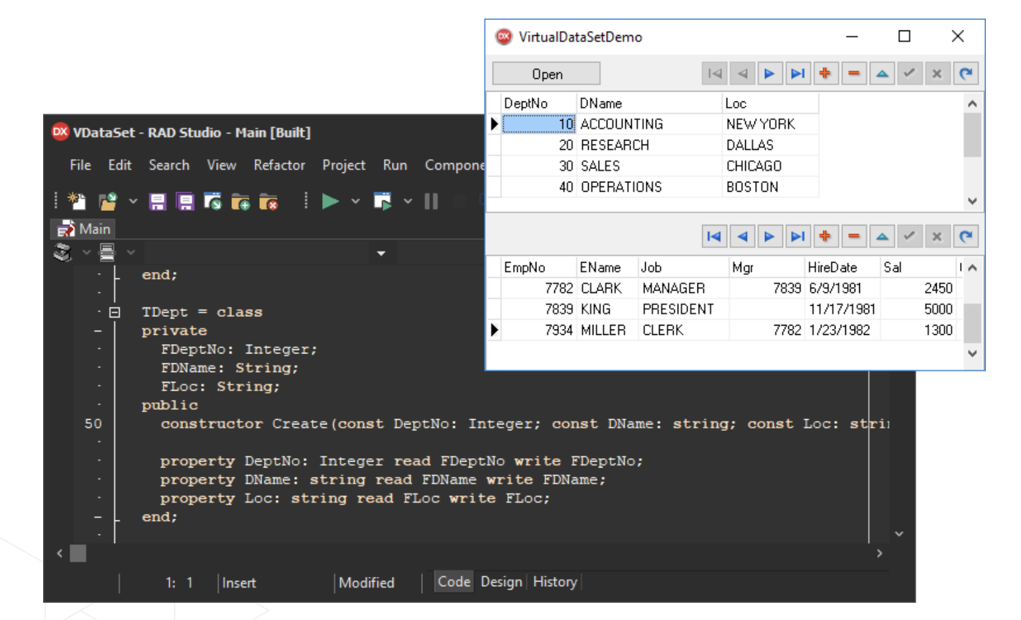The width and height of the screenshot is (1021, 620).
Task: Delete record in department navigator
Action: (854, 74)
